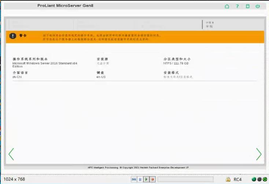Click the Microsoft Windows Server 2016 Standard text

[45, 65]
